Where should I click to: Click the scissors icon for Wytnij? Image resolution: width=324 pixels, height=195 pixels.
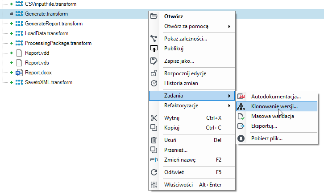click(x=154, y=118)
